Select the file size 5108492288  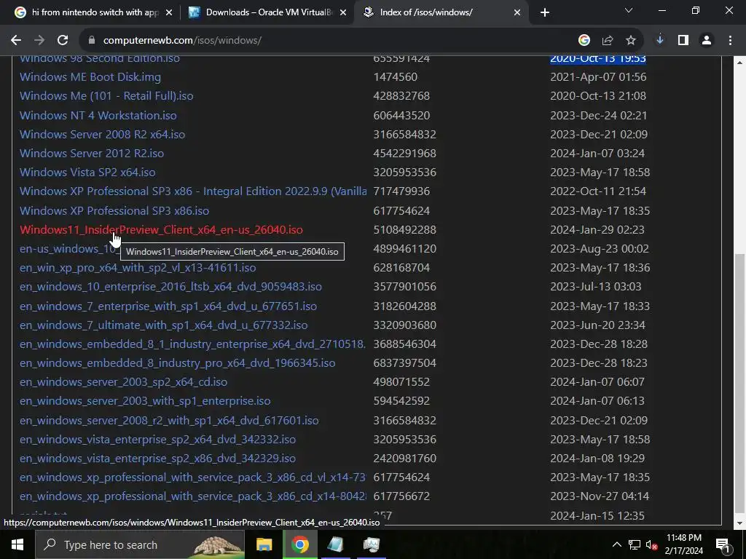point(405,230)
